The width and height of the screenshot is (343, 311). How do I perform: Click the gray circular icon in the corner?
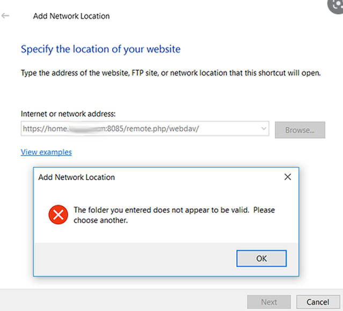tap(335, 6)
